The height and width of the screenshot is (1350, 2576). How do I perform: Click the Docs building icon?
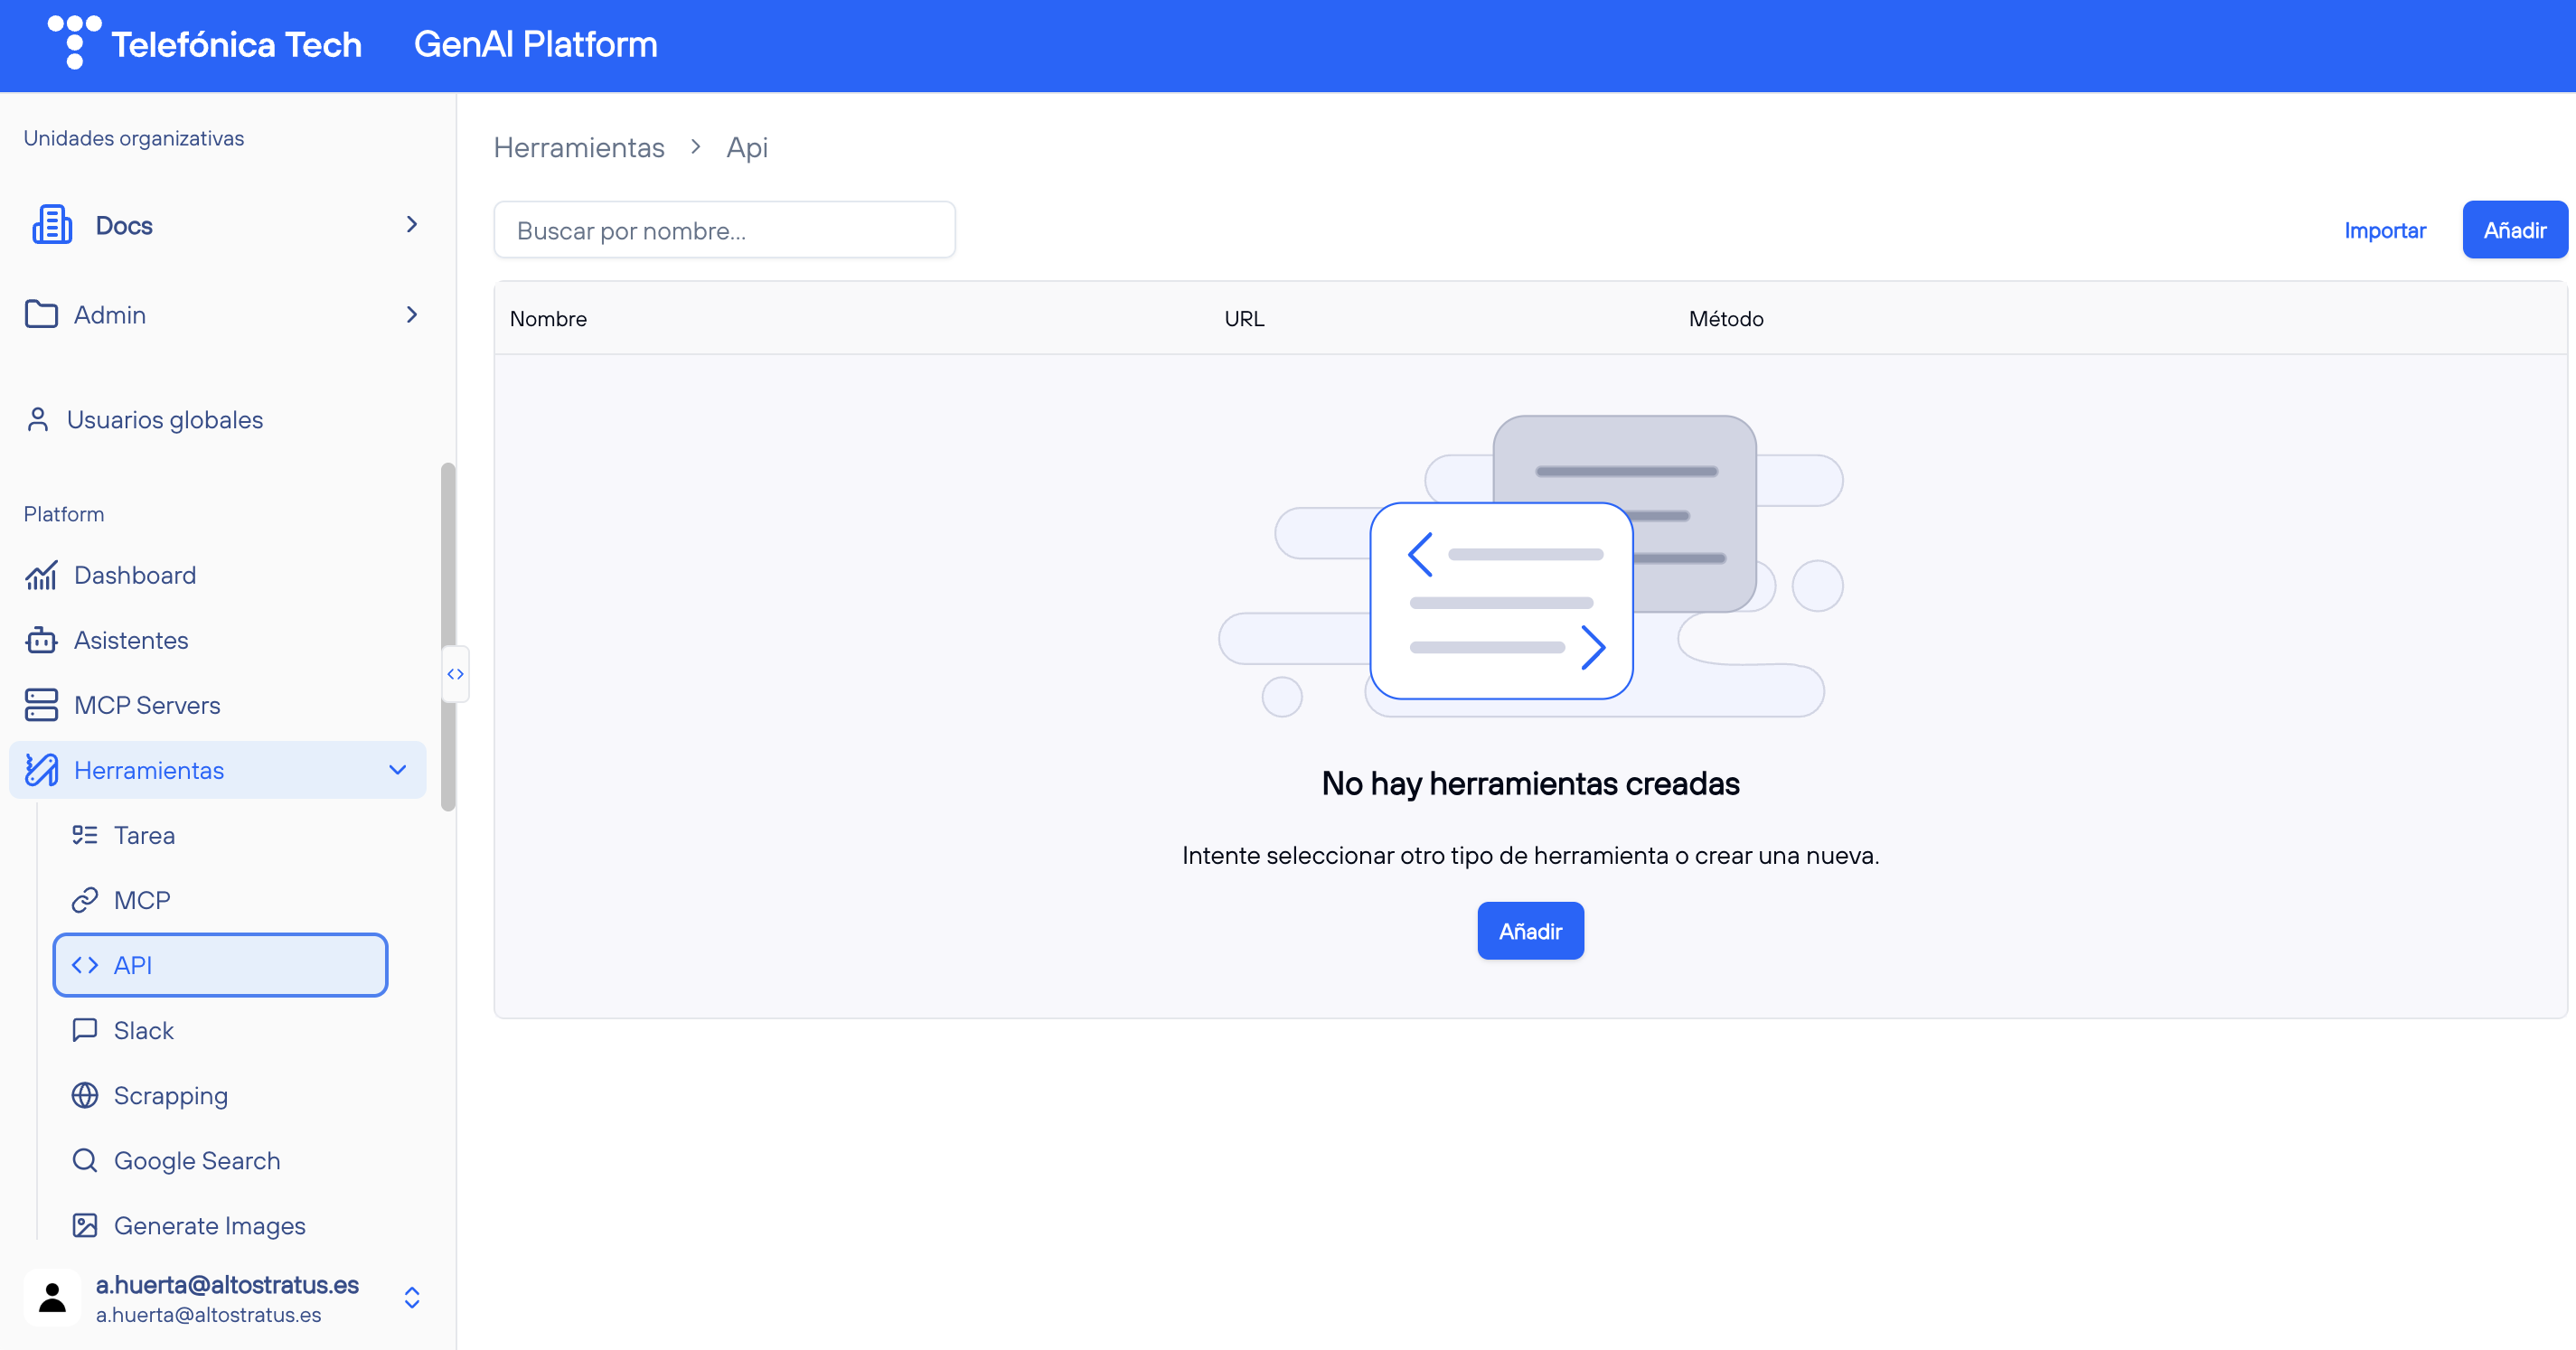coord(52,225)
